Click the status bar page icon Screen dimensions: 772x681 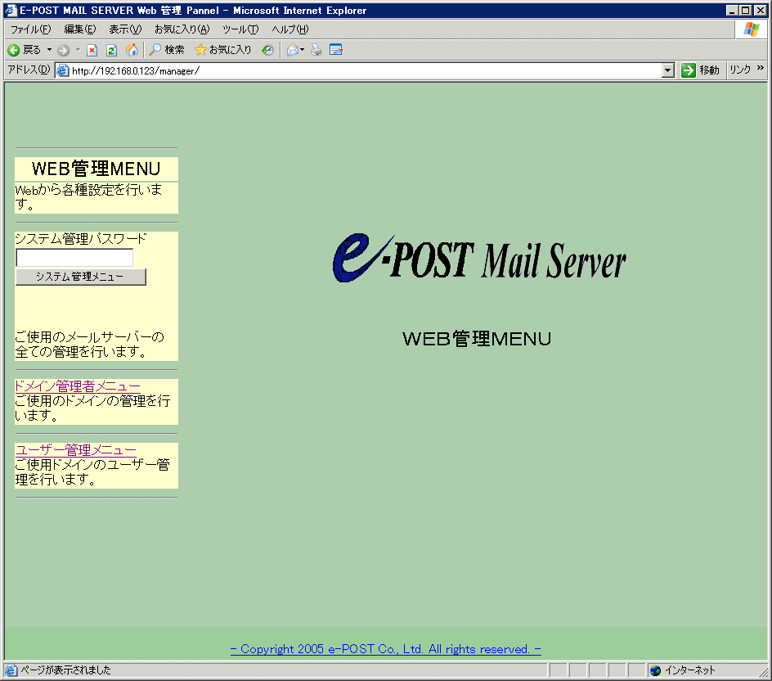[11, 670]
